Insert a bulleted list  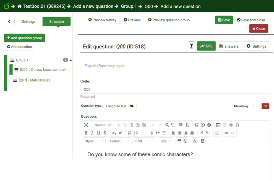(x=136, y=133)
